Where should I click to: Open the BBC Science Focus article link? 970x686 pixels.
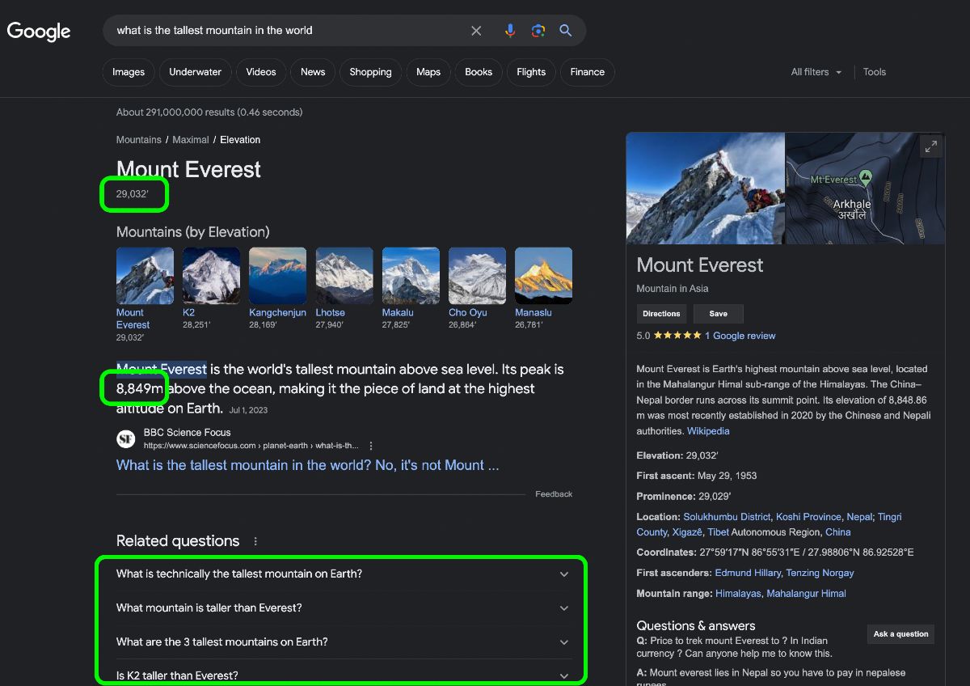click(308, 465)
